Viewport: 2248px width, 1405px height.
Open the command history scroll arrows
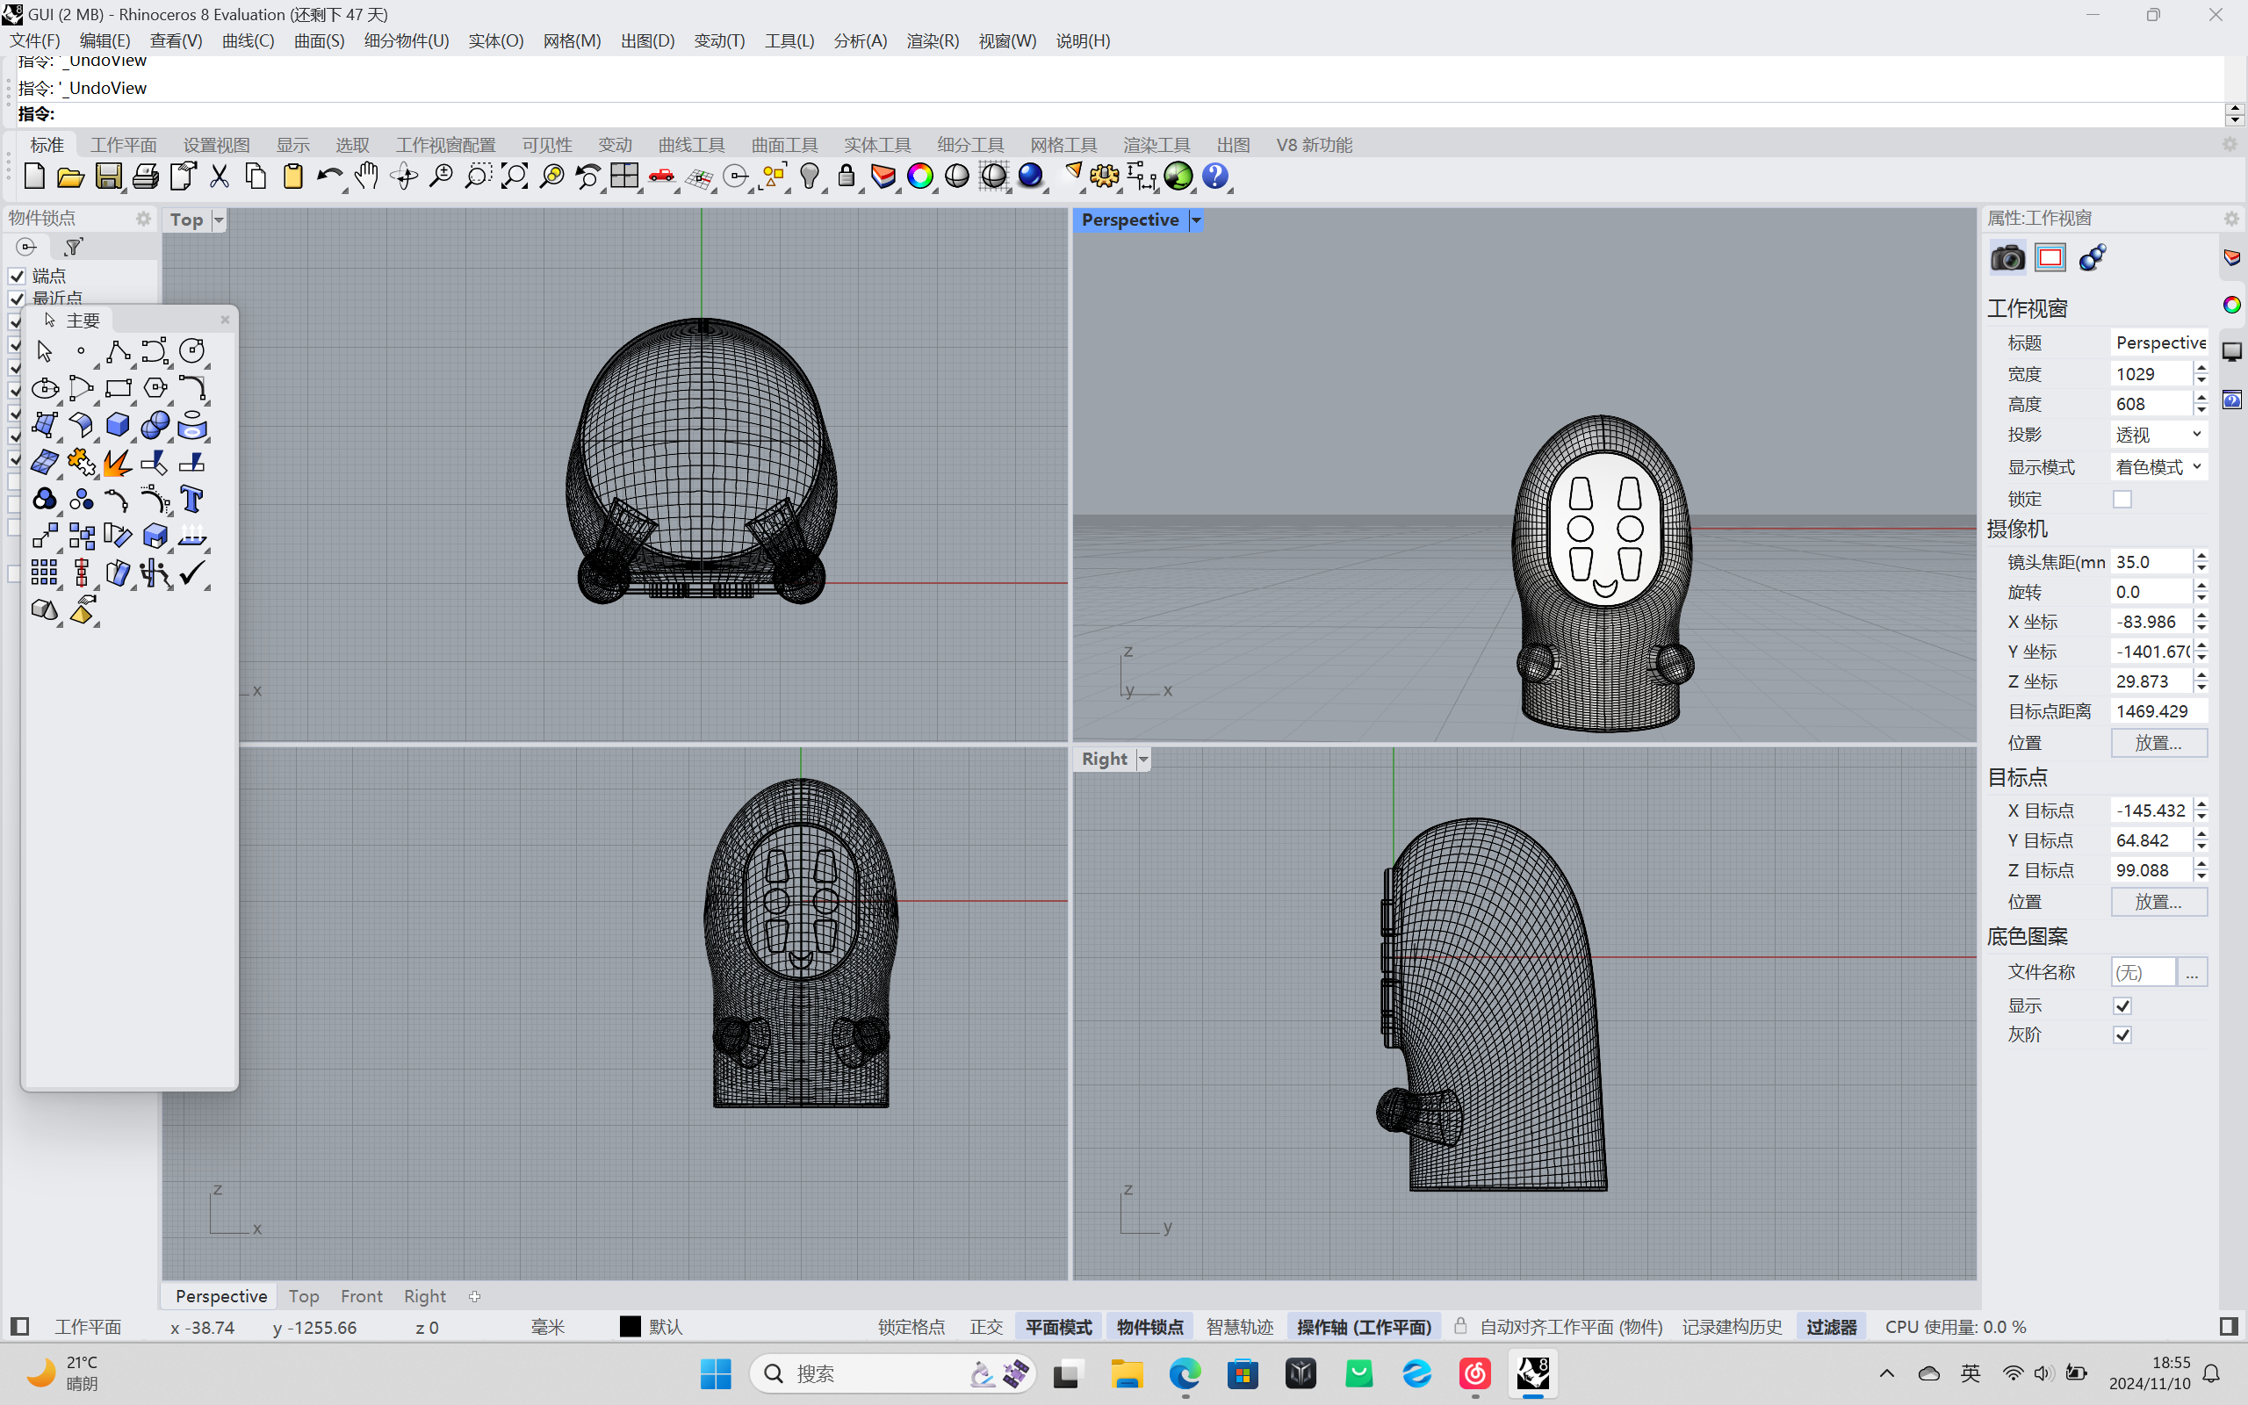2235,114
